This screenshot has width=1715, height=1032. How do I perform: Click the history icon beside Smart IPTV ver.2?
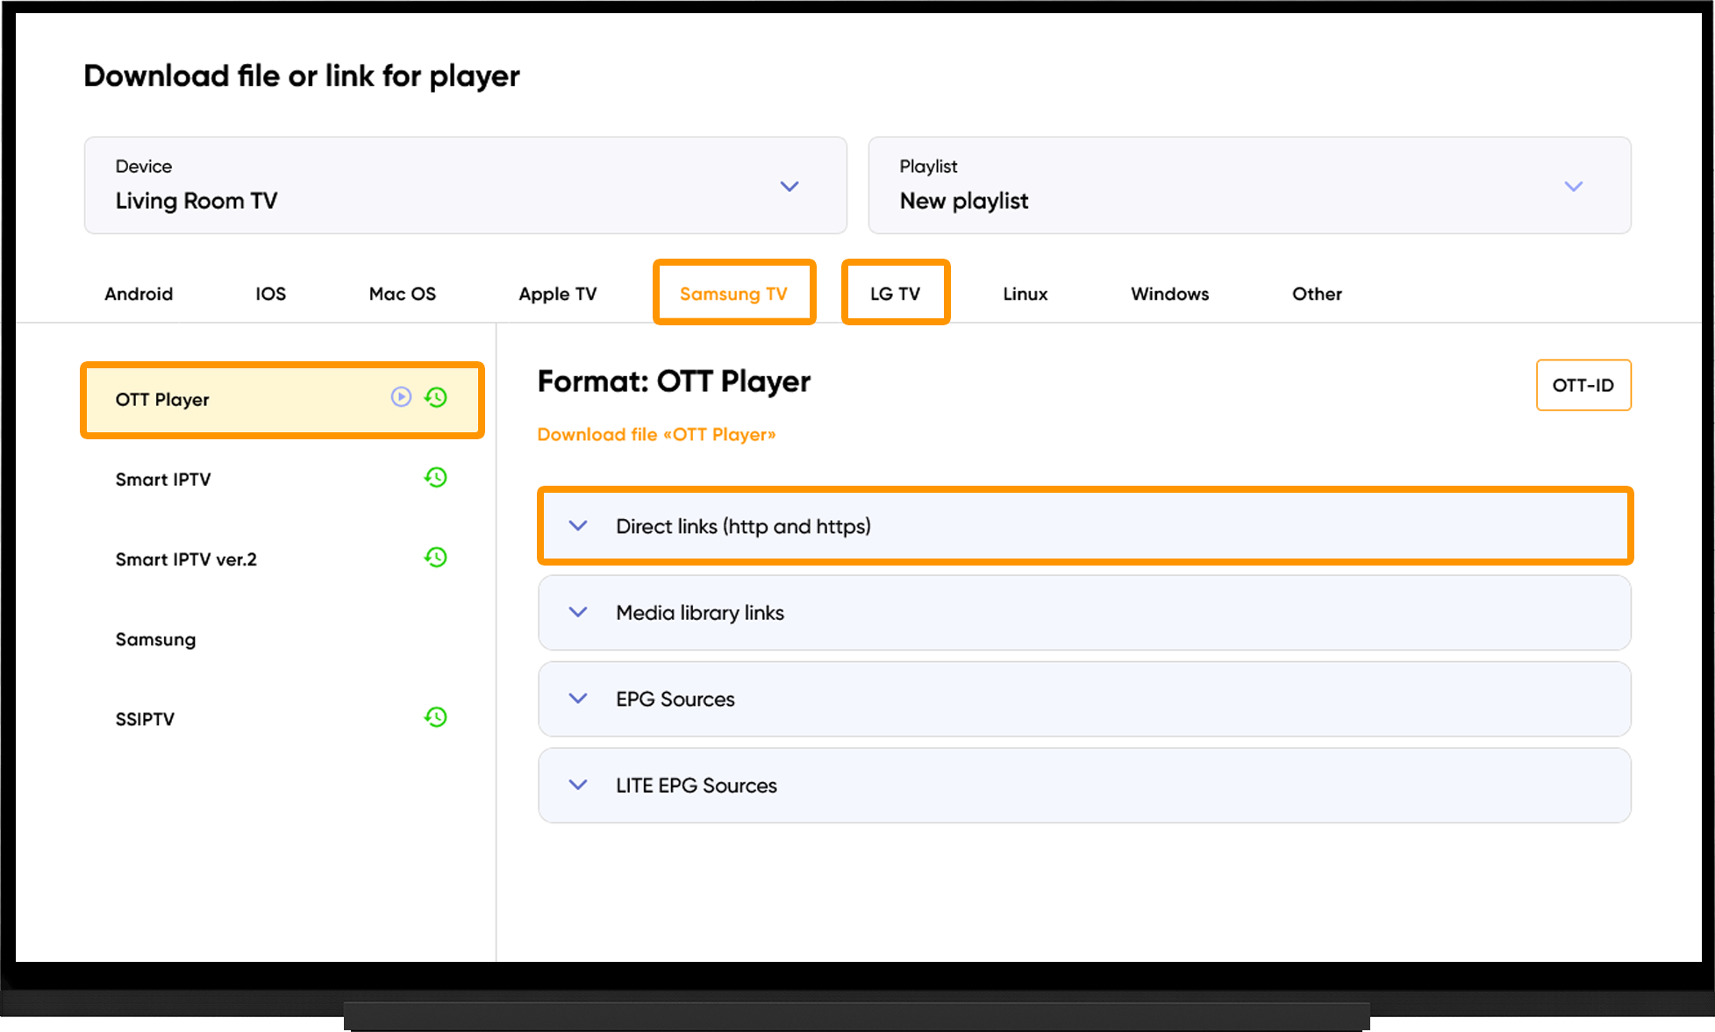click(436, 557)
